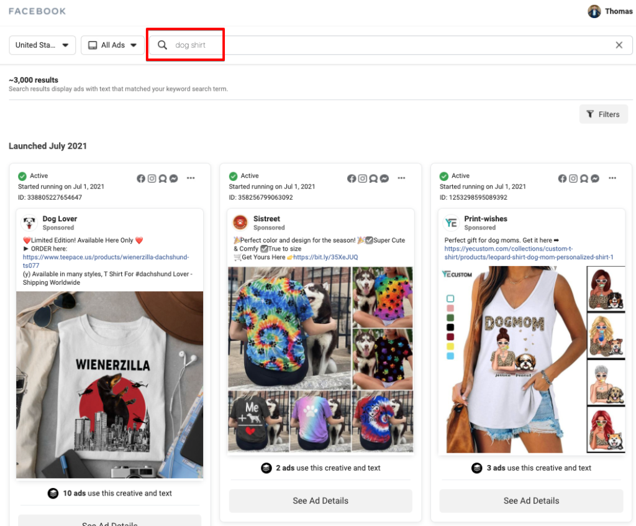Click the Thomas profile name
This screenshot has height=526, width=636.
pyautogui.click(x=619, y=11)
